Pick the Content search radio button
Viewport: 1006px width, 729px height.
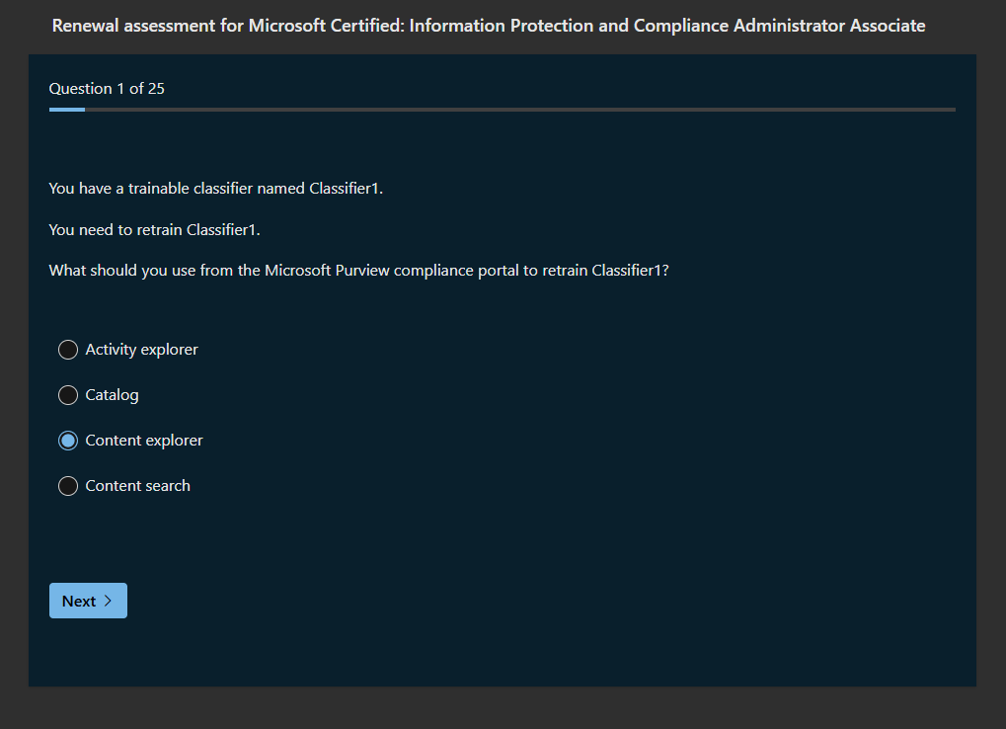[x=68, y=486]
